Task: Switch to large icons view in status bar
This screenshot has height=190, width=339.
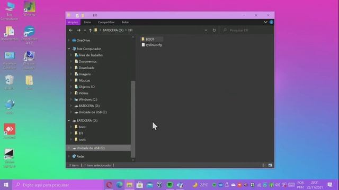Action: pyautogui.click(x=270, y=165)
